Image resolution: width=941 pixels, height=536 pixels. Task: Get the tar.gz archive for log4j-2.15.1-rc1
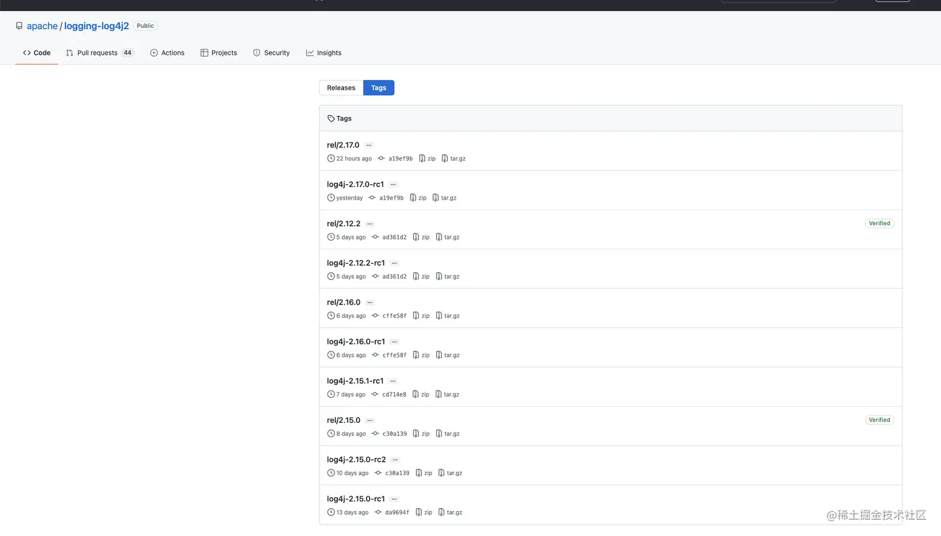[x=447, y=394]
